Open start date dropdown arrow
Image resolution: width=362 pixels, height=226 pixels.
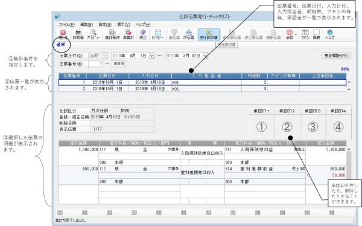tap(151, 56)
